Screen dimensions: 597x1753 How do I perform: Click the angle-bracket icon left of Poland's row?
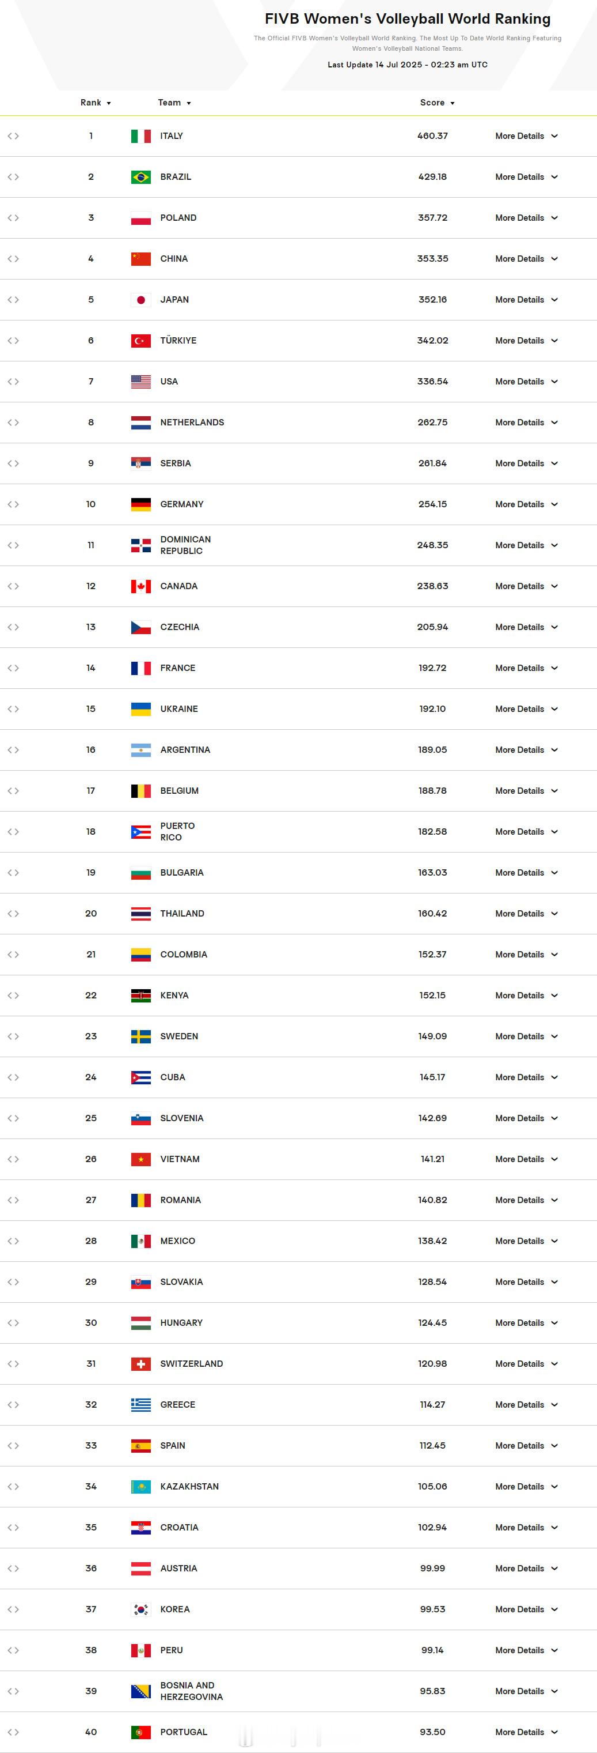13,218
